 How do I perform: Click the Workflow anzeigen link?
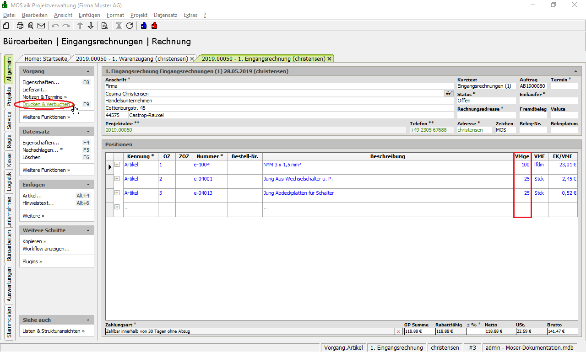[46, 249]
